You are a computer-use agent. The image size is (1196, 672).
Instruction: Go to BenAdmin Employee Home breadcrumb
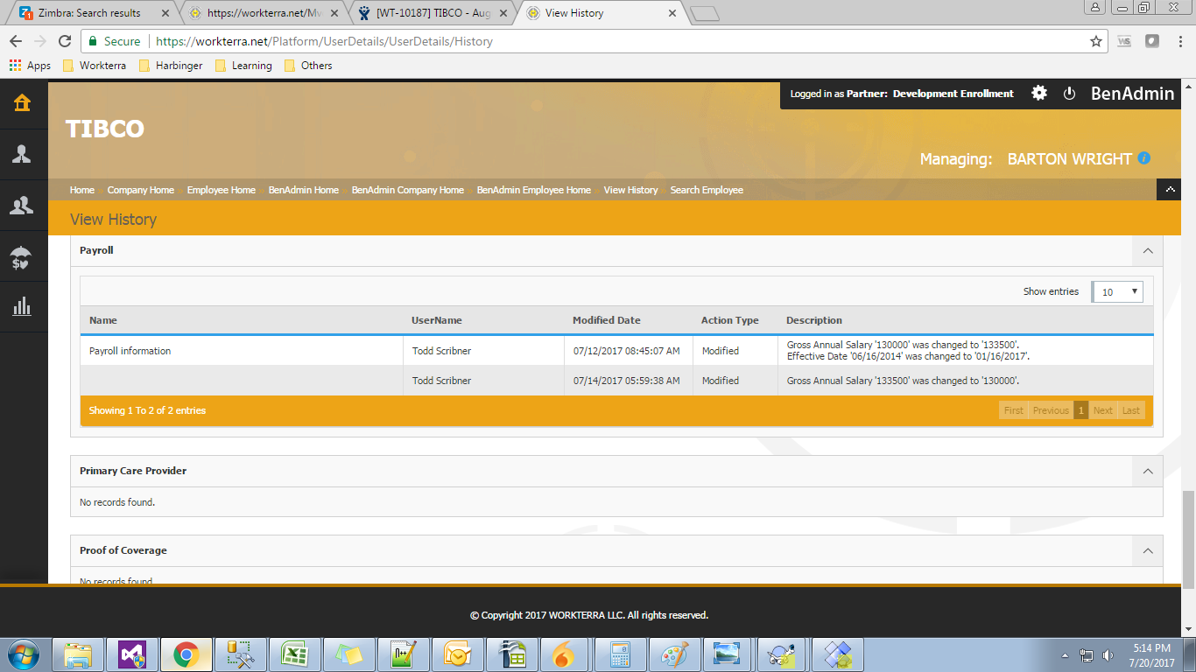(x=534, y=190)
